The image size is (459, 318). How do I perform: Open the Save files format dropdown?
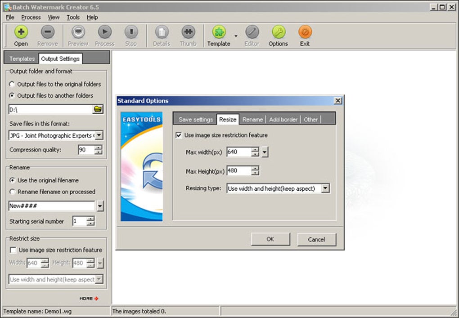[x=99, y=135]
